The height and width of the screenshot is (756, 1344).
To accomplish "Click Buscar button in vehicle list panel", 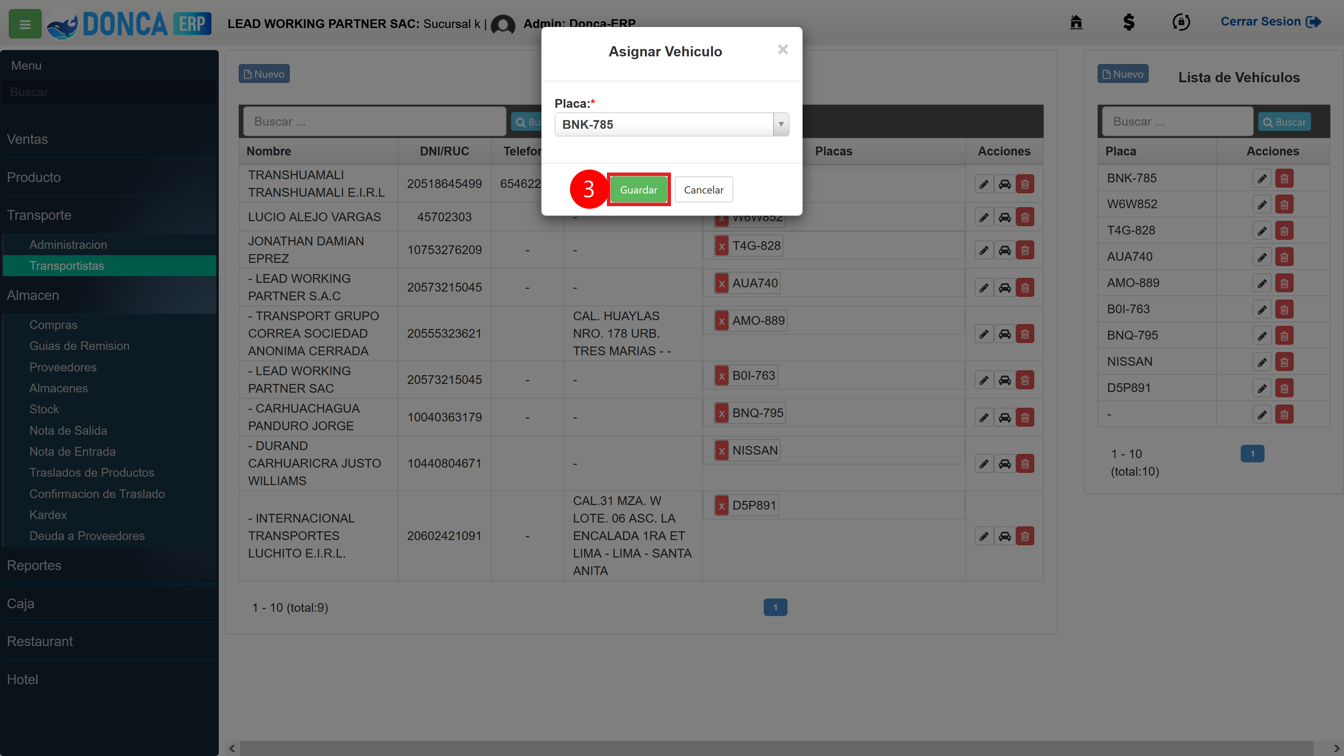I will [1284, 121].
